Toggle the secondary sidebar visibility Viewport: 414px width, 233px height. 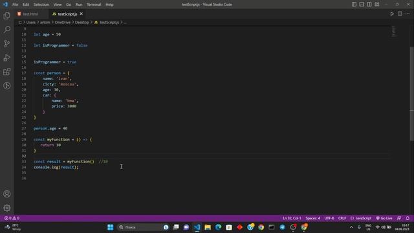coord(369,5)
